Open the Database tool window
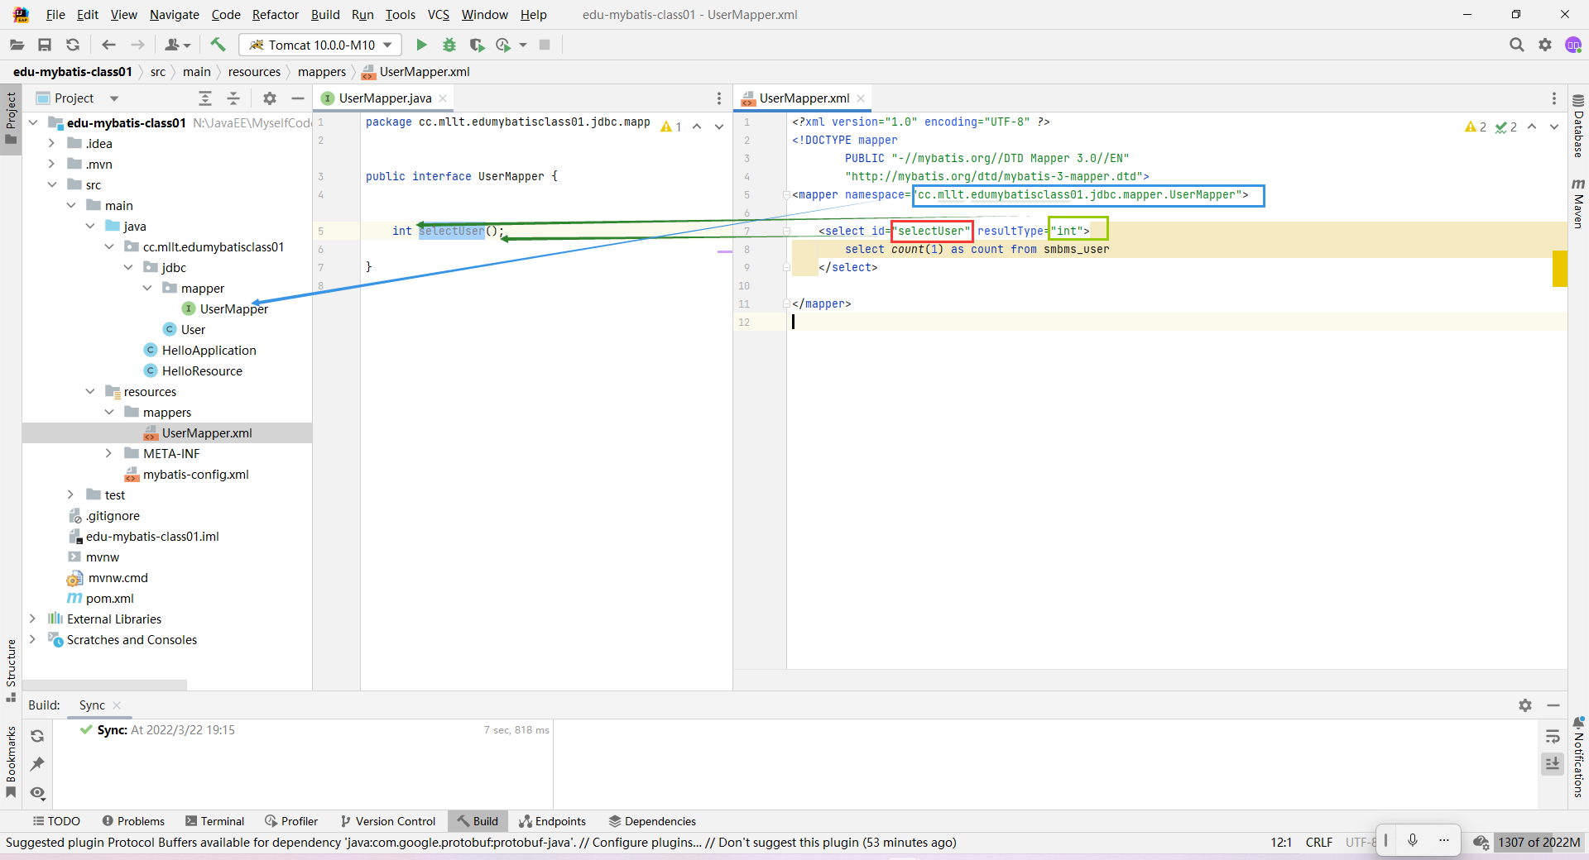 tap(1578, 127)
